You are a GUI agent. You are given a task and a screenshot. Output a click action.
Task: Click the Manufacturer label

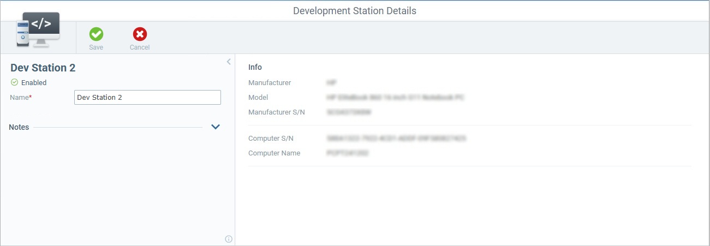pos(270,83)
